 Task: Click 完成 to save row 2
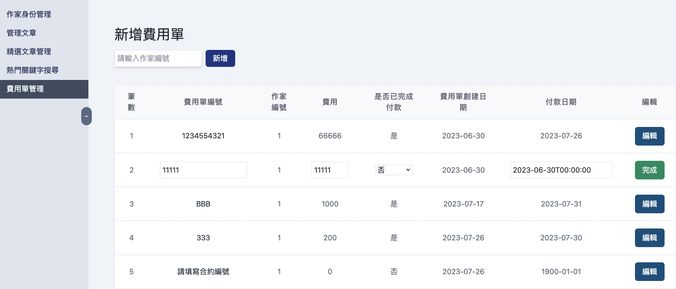[649, 170]
